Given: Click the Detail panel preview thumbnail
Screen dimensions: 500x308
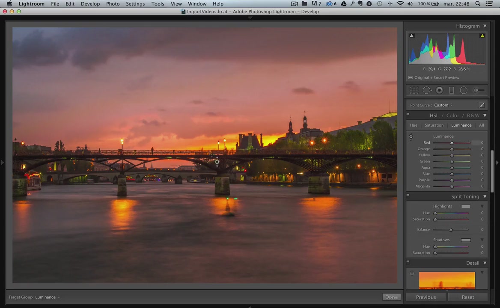Looking at the screenshot, I should point(447,280).
